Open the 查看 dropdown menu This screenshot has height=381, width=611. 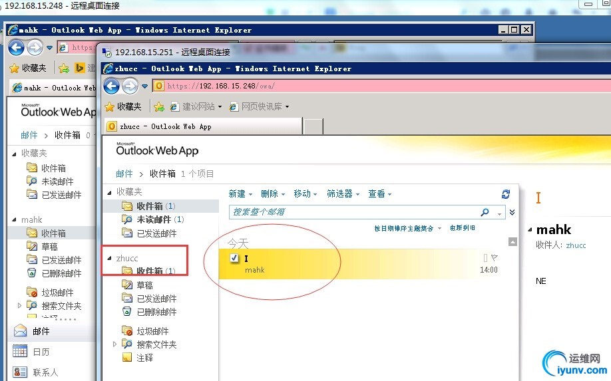pyautogui.click(x=379, y=193)
